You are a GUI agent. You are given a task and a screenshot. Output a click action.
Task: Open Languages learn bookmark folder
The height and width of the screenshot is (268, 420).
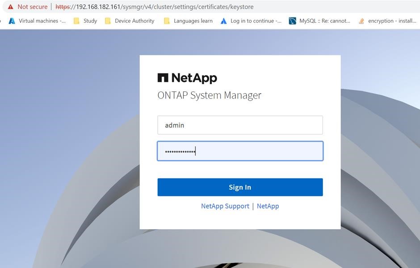188,21
